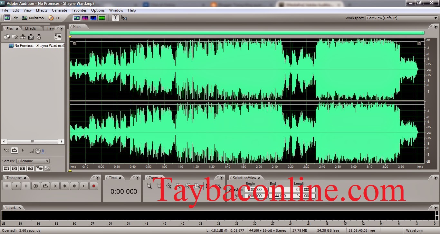Open the Generate menu
This screenshot has height=234, width=440.
click(x=60, y=10)
